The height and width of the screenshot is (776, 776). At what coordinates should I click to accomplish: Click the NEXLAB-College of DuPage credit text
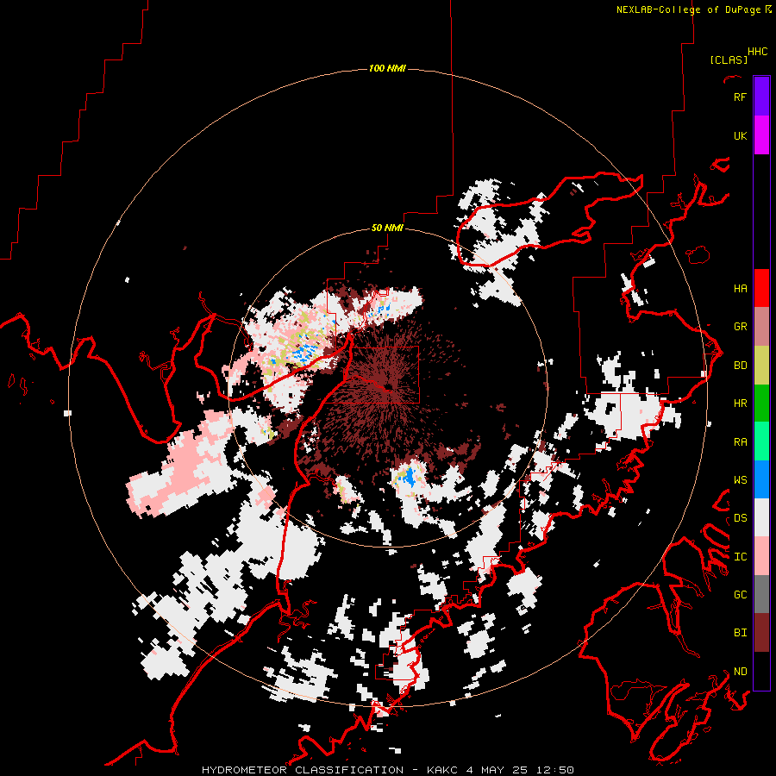(x=694, y=9)
